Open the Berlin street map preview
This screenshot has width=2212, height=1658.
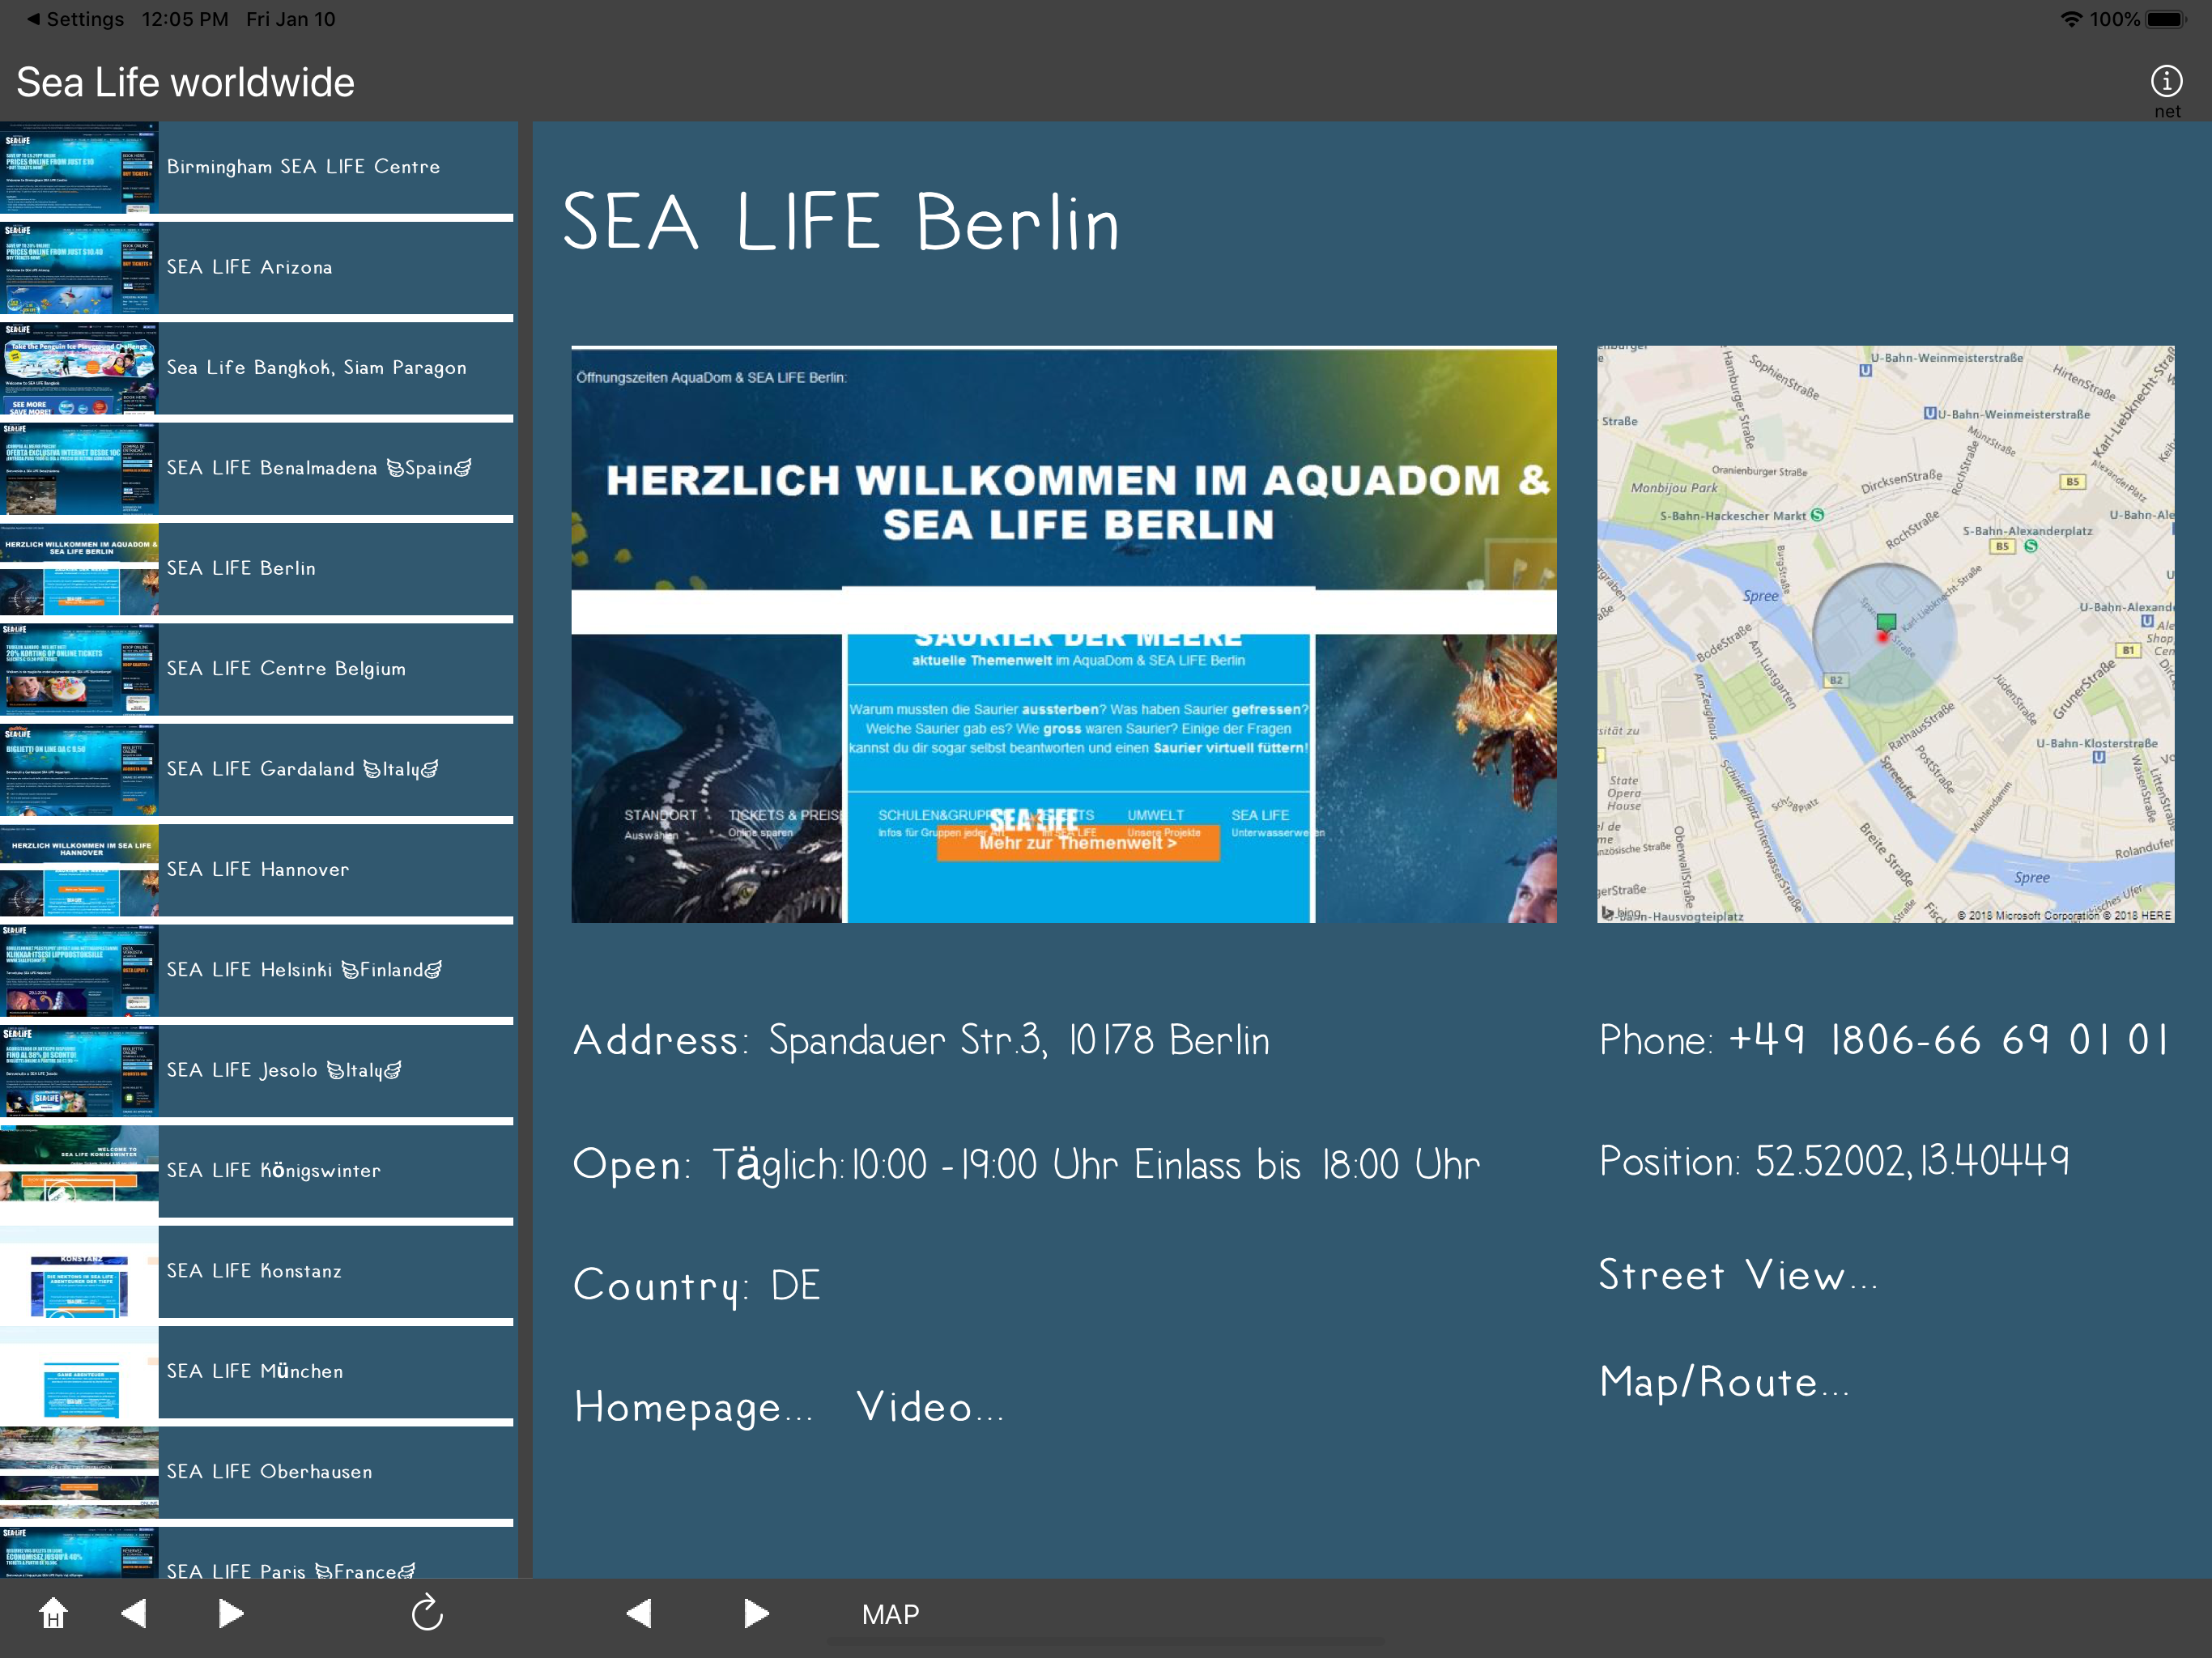[x=1885, y=634]
